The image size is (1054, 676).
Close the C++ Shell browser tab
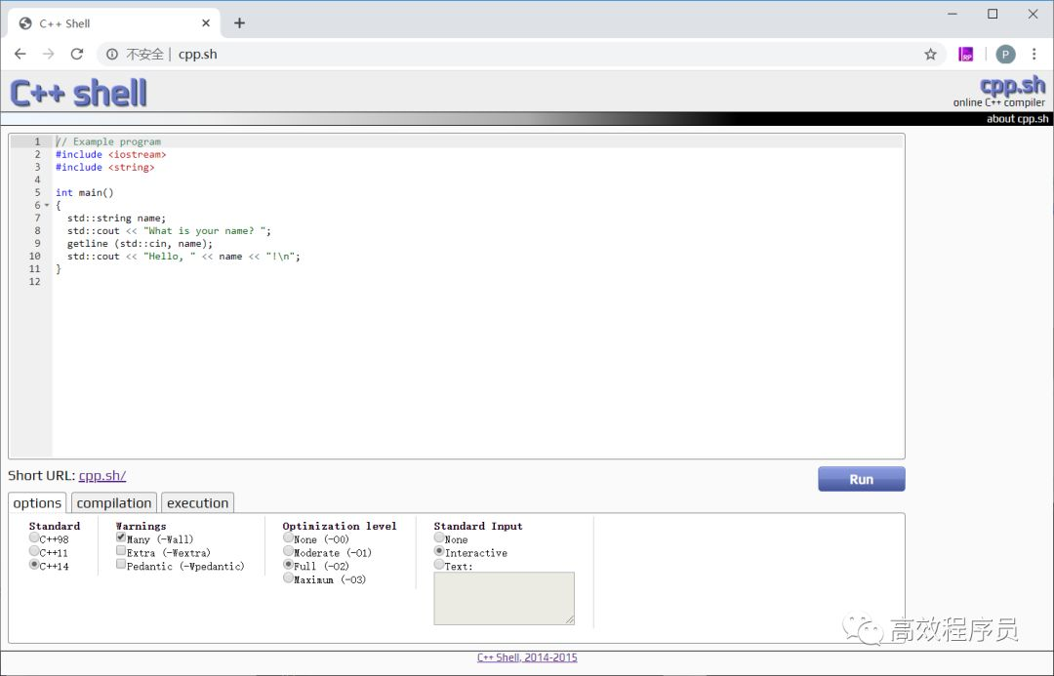tap(206, 22)
